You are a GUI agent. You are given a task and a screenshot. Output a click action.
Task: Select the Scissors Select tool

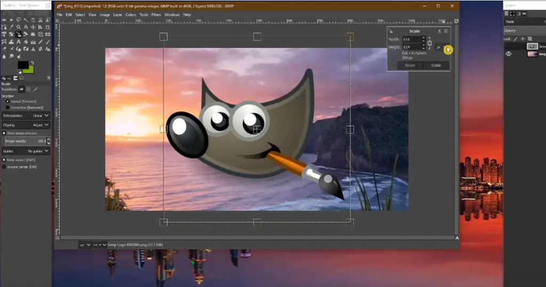[41, 20]
